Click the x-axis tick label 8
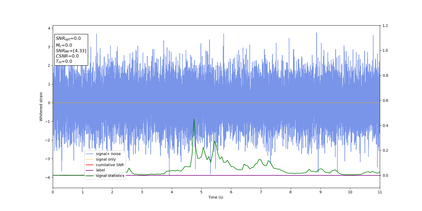This screenshot has width=422, height=211. 291,192
